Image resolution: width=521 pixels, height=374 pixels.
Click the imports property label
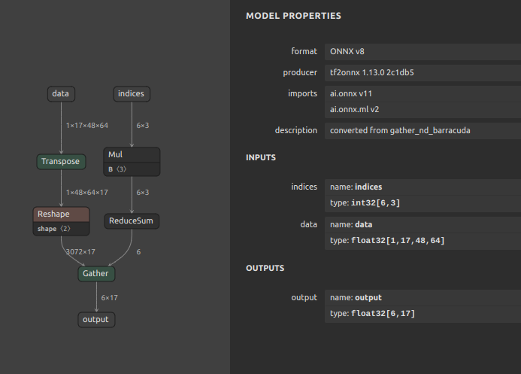(303, 94)
